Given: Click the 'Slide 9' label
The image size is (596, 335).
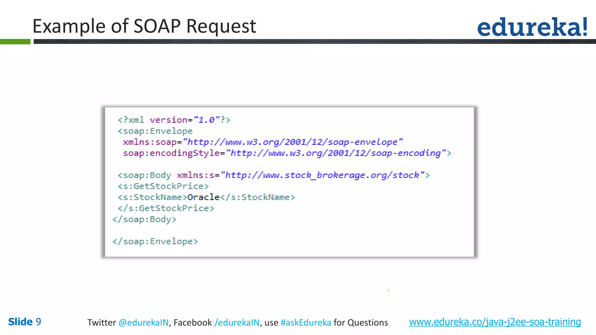Looking at the screenshot, I should pyautogui.click(x=25, y=322).
